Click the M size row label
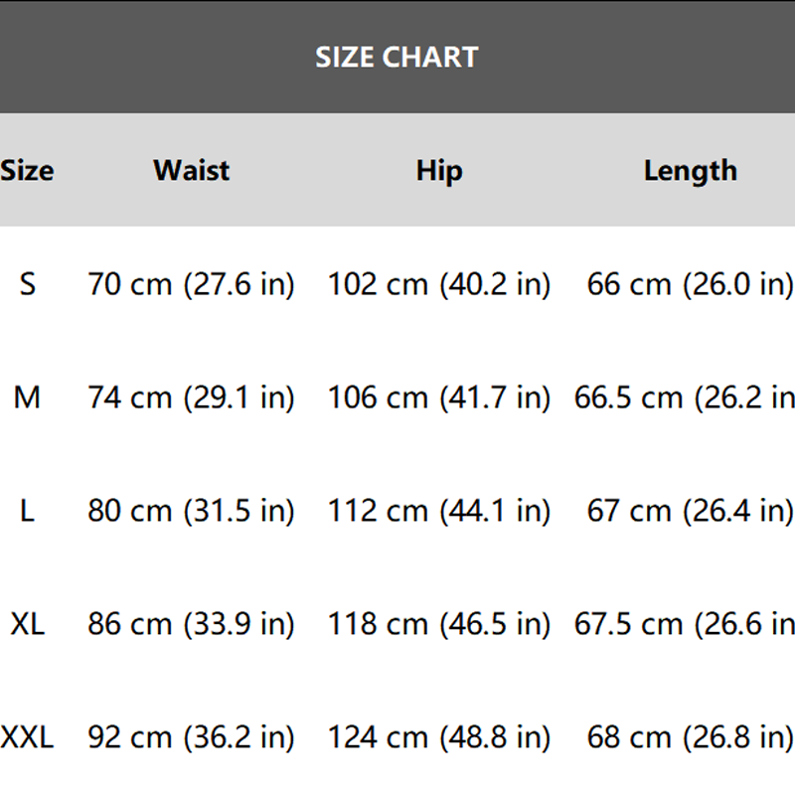795x795 pixels. 27,397
